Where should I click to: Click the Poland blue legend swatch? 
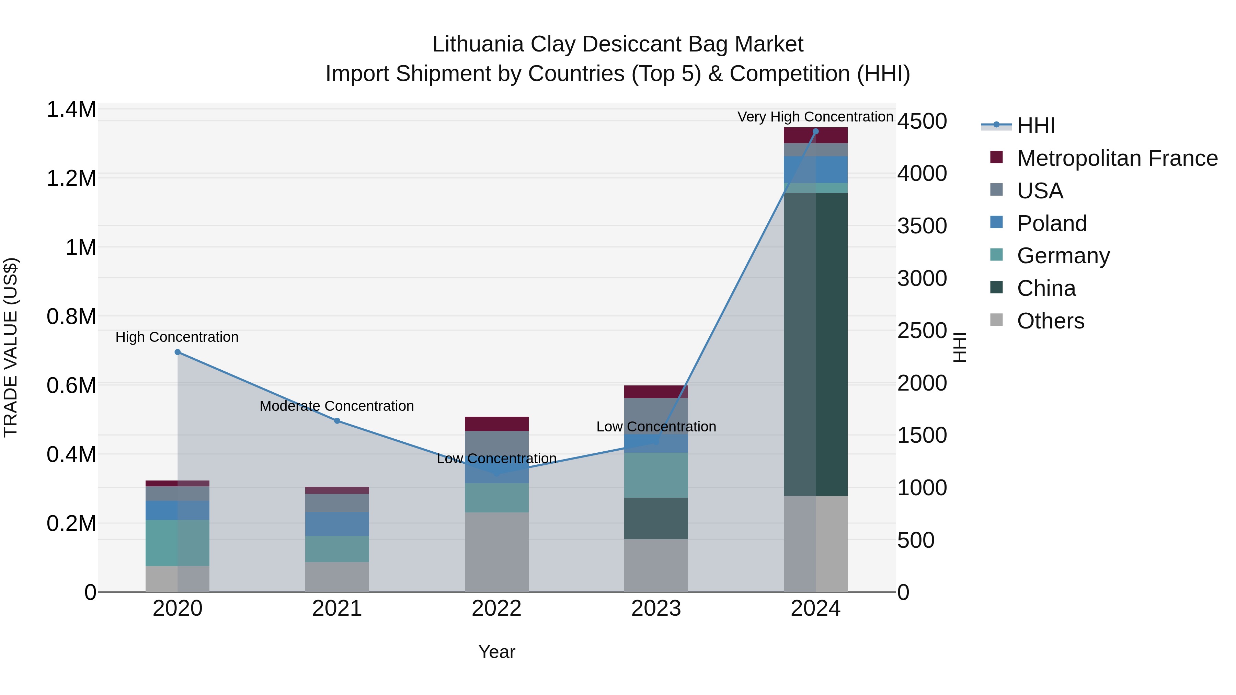coord(997,222)
